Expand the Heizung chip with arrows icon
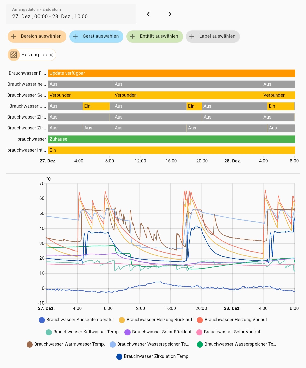 45,55
